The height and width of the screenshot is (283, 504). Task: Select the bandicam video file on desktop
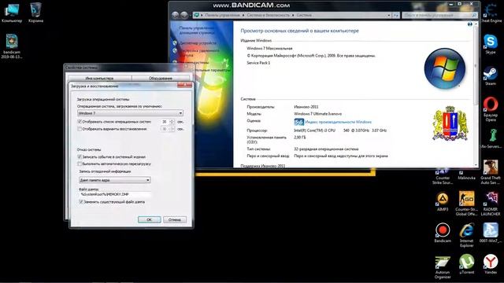12,46
